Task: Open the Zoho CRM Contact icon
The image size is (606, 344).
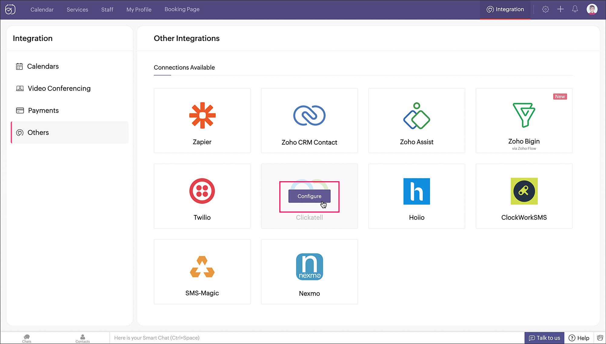Action: (x=309, y=115)
